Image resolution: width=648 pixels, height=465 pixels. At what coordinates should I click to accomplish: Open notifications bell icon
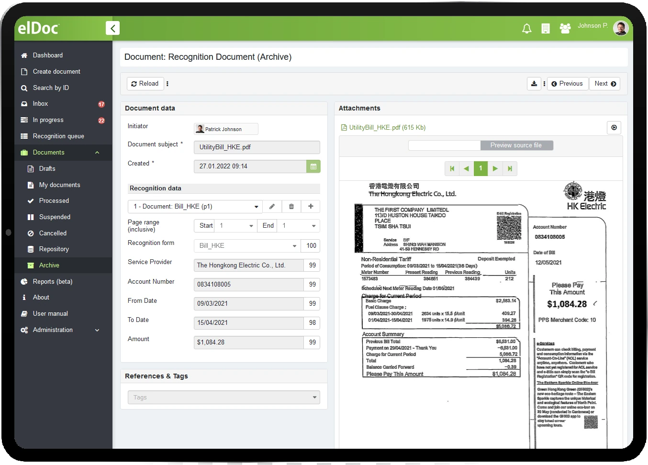pos(526,29)
